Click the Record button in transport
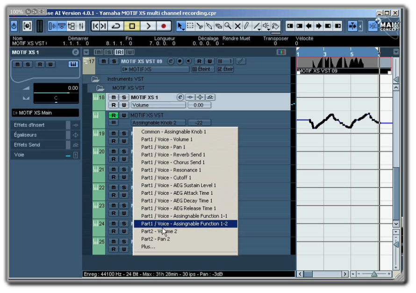The image size is (416, 293). tap(164, 26)
